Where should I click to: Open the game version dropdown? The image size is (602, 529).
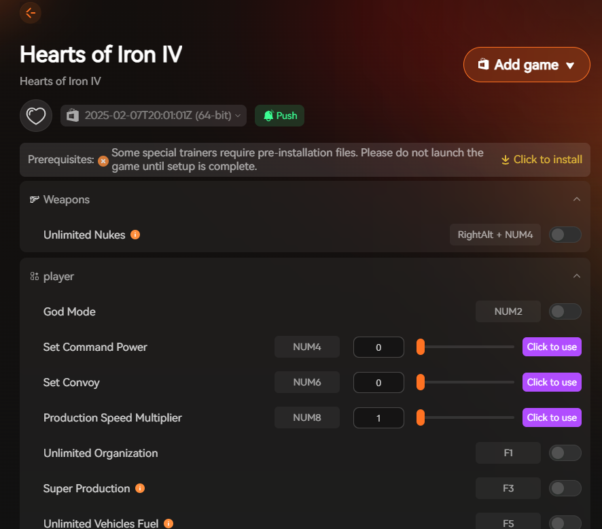coord(153,116)
